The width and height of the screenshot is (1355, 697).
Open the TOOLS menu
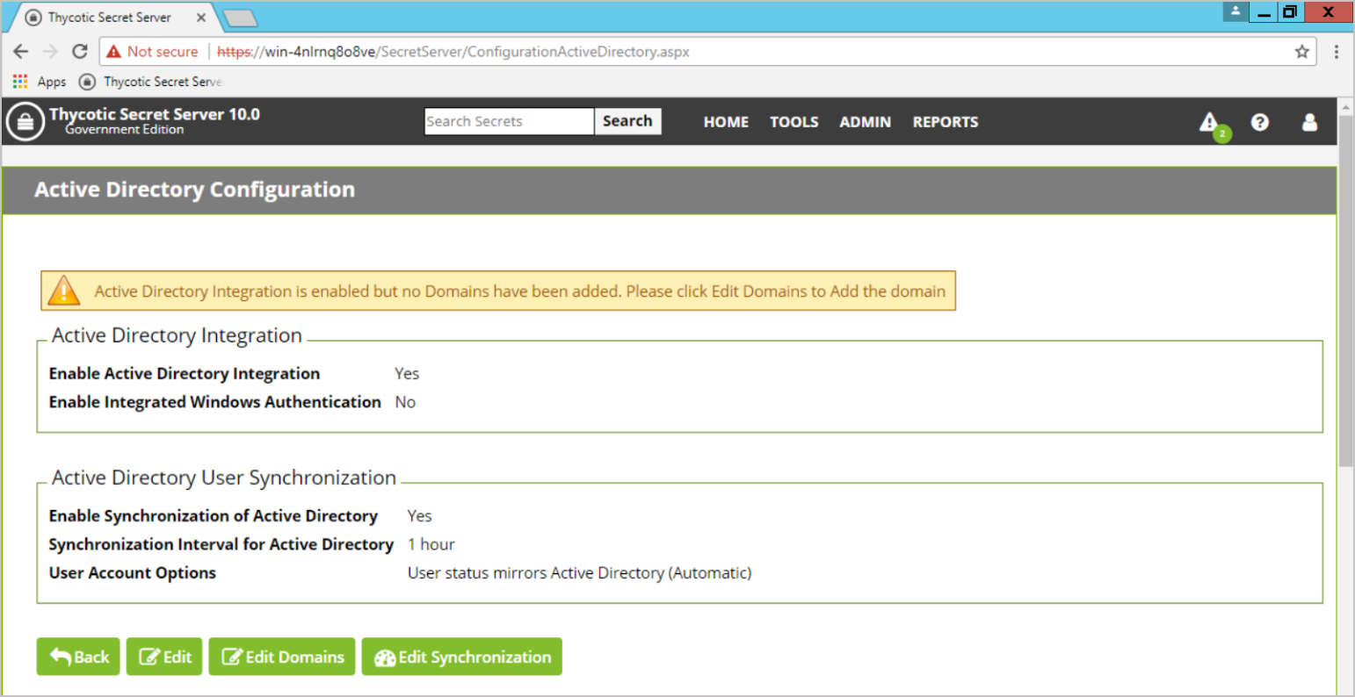click(793, 122)
